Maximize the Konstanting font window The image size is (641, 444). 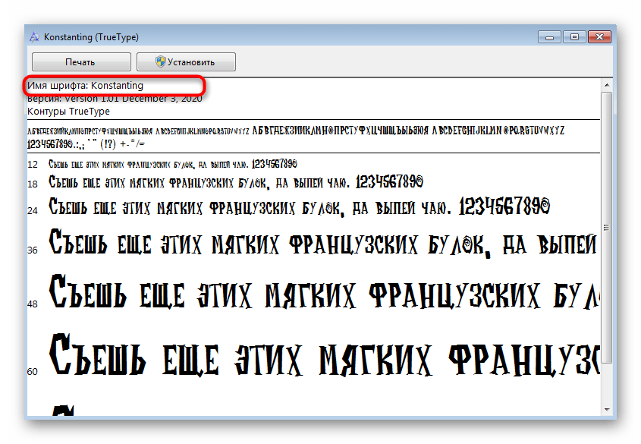click(574, 37)
